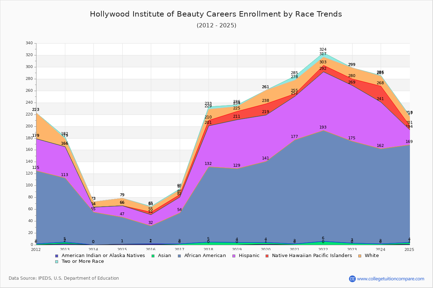Click the 2022 x-axis label

323,249
